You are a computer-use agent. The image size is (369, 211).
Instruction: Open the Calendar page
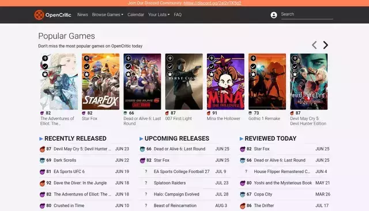point(135,14)
